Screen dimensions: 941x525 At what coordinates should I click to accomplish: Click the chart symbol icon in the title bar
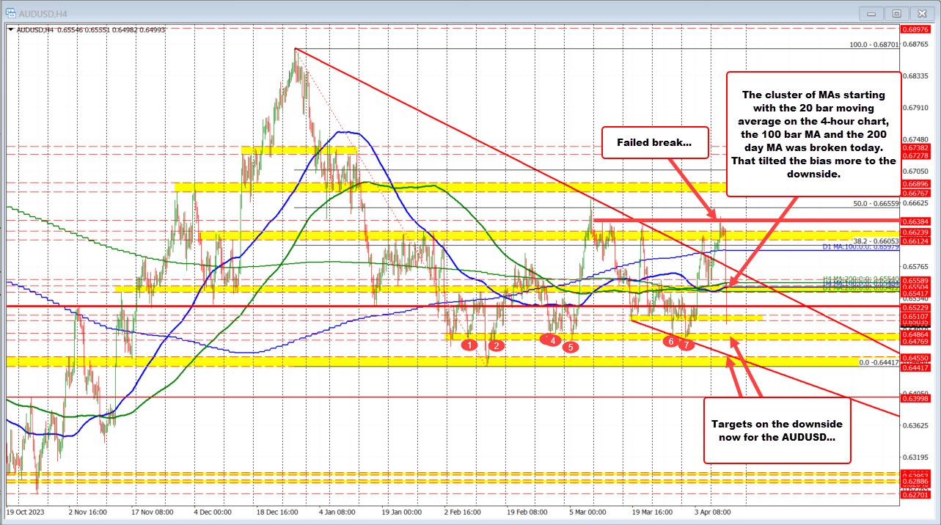pyautogui.click(x=10, y=12)
